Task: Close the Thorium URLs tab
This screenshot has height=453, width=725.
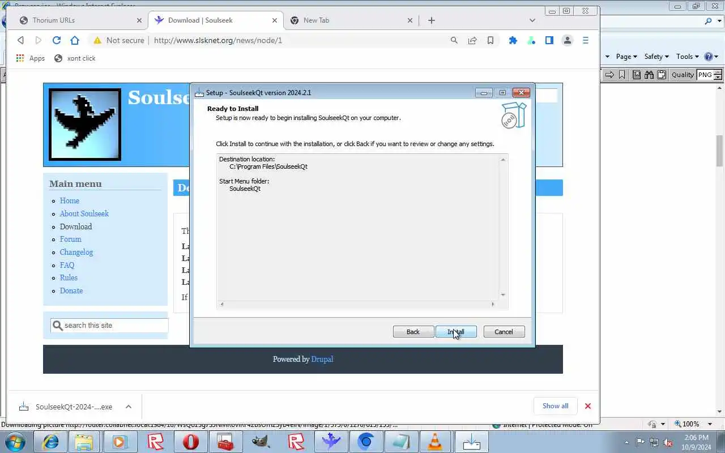Action: pyautogui.click(x=139, y=20)
